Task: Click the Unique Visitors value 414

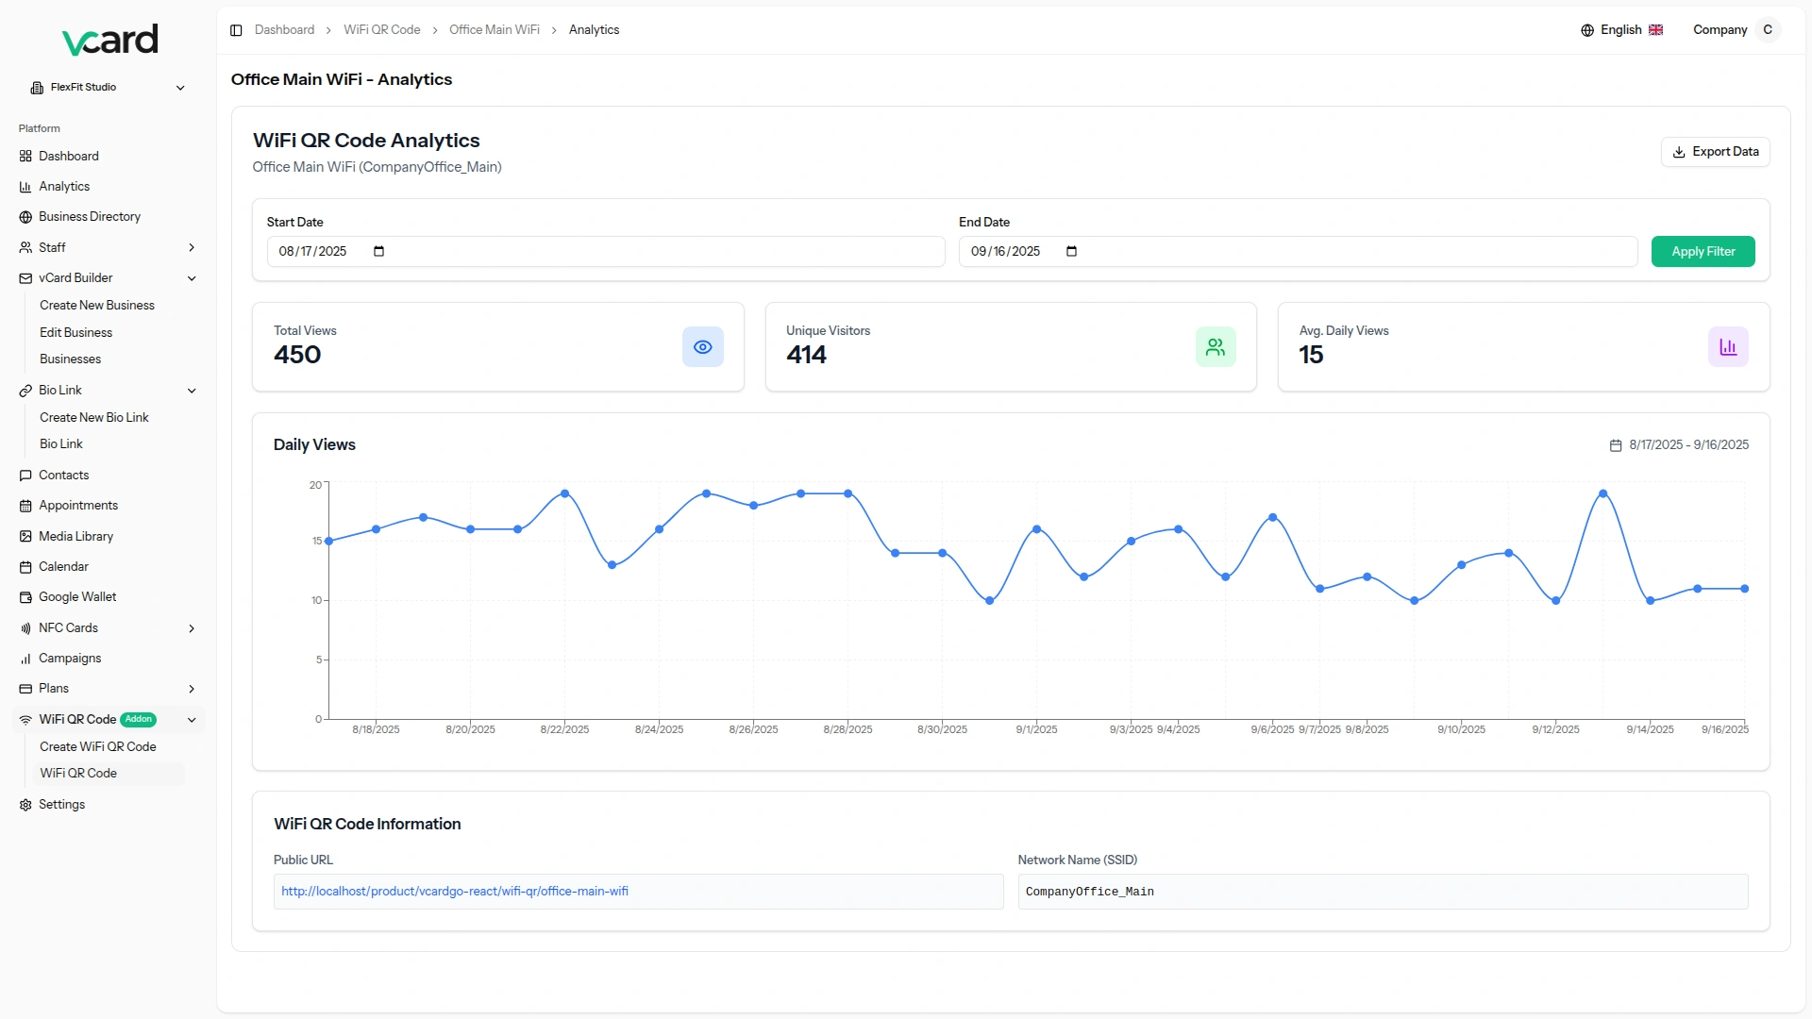Action: (x=806, y=356)
